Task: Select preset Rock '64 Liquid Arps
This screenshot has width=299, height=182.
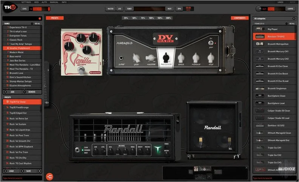Action: pos(22,130)
